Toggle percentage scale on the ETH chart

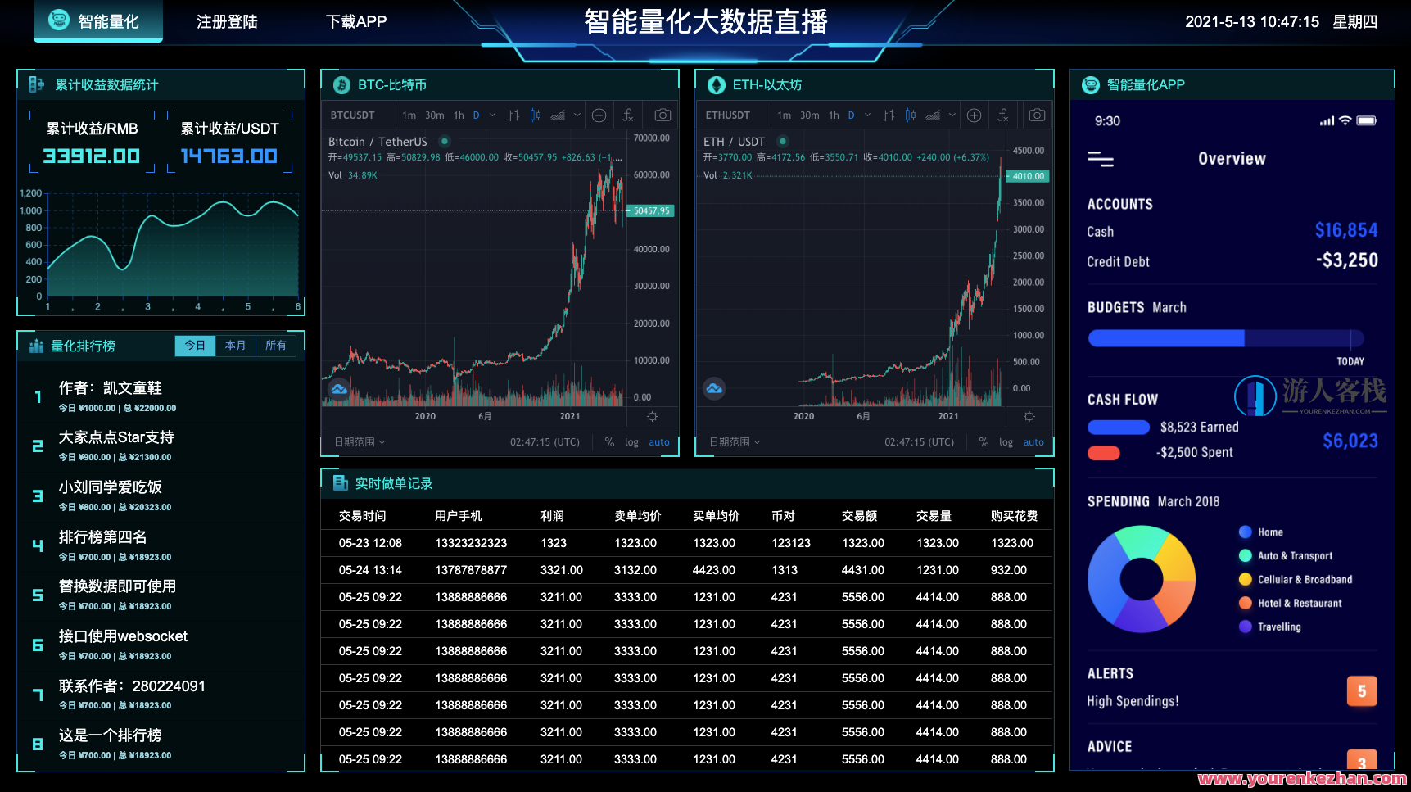[x=984, y=441]
